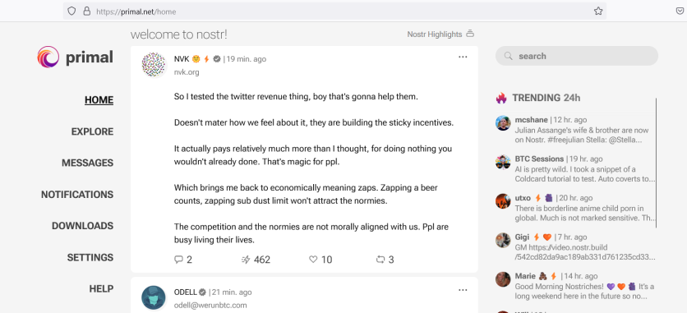
Task: Open three-dot menu on ODELL's post
Action: coord(463,290)
